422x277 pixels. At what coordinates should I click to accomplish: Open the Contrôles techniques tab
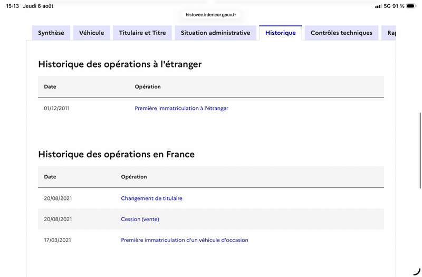tap(341, 33)
